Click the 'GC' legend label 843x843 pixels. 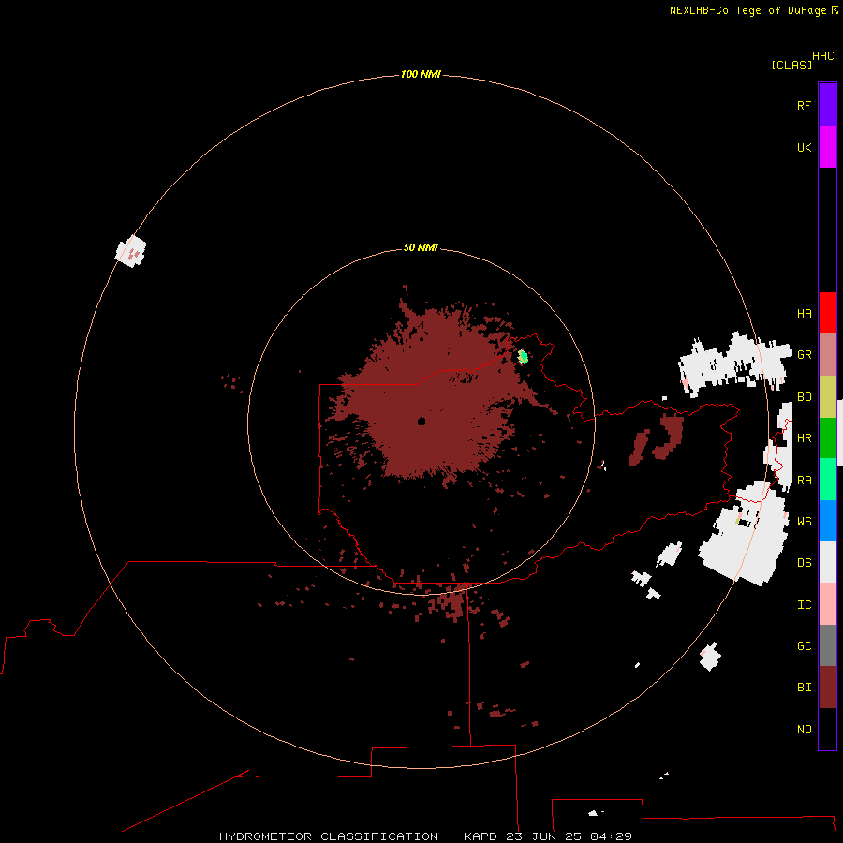tap(804, 646)
